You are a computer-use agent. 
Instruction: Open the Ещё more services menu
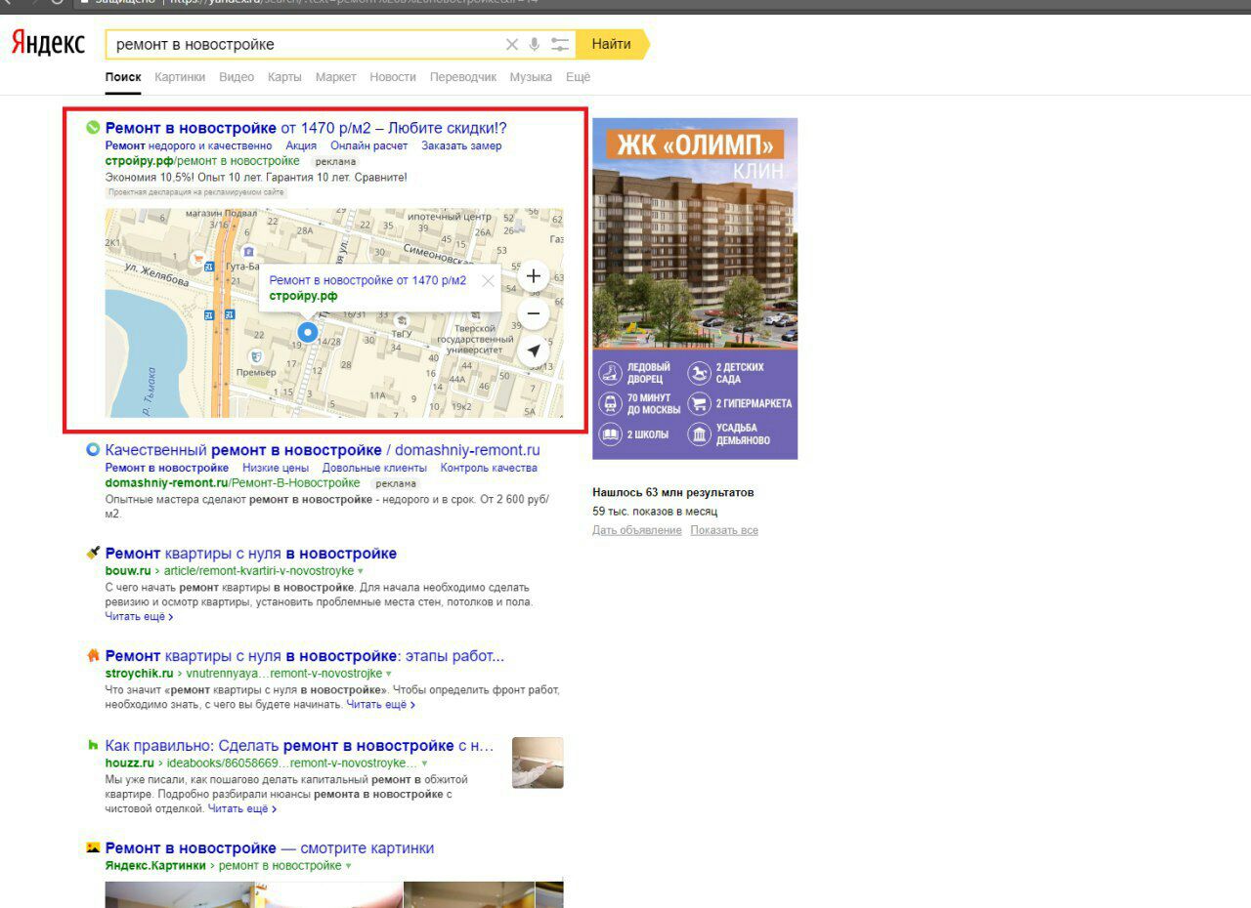pyautogui.click(x=578, y=77)
